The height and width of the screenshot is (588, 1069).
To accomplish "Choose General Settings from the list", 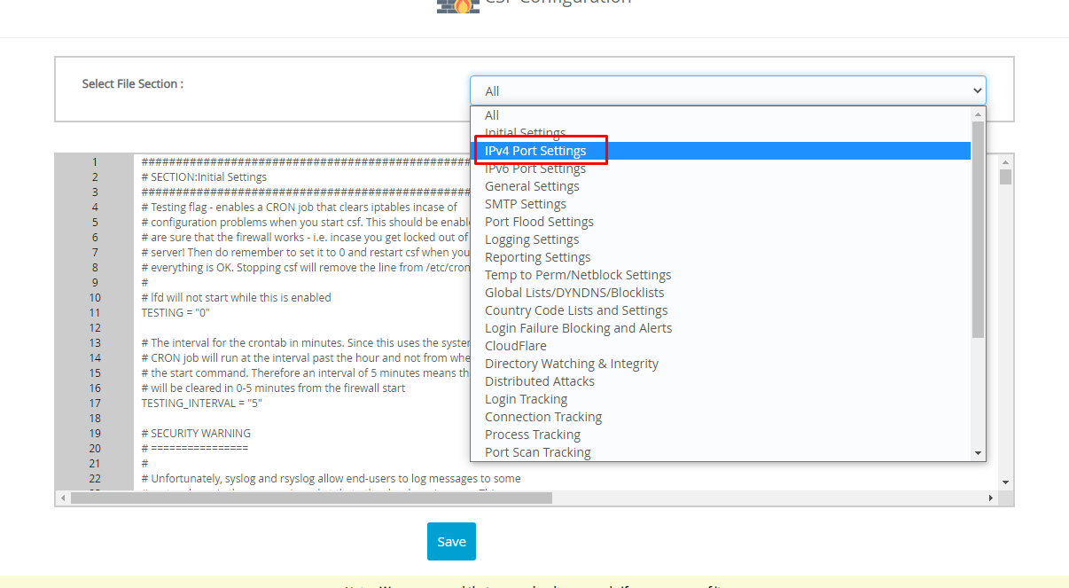I will (x=532, y=186).
